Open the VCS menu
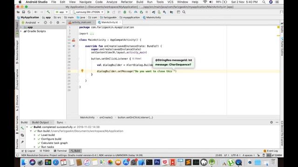This screenshot has height=167, width=298. click(x=170, y=2)
